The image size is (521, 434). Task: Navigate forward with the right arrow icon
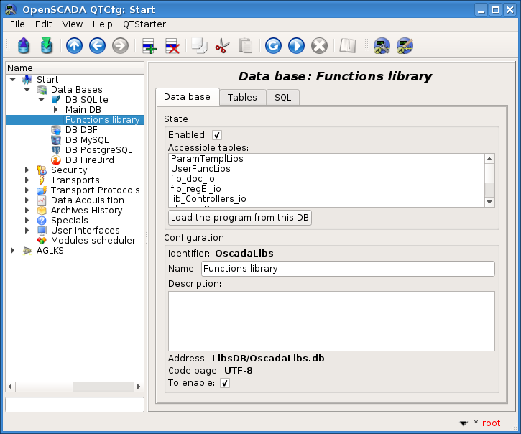[120, 45]
